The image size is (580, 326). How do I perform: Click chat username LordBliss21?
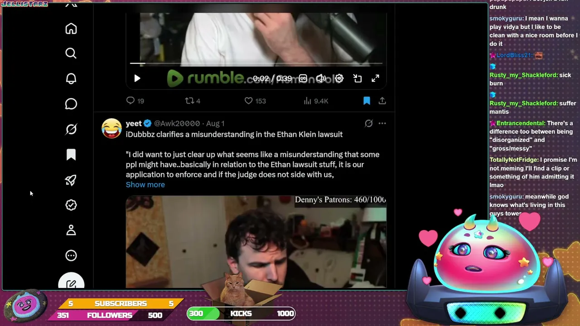tap(514, 55)
